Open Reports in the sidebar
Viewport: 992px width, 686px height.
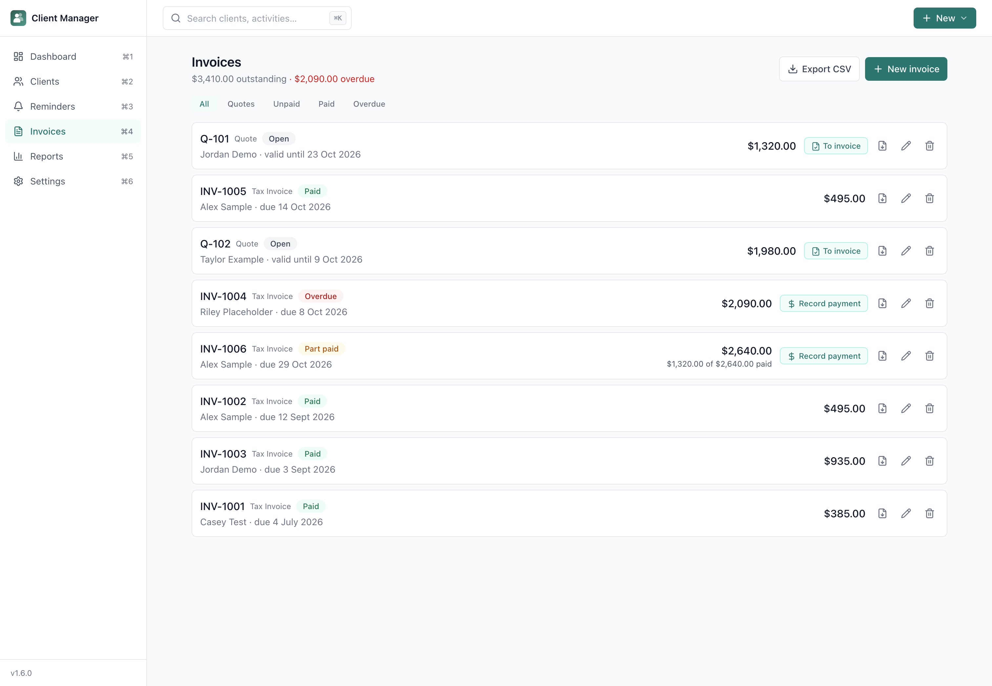pyautogui.click(x=73, y=157)
